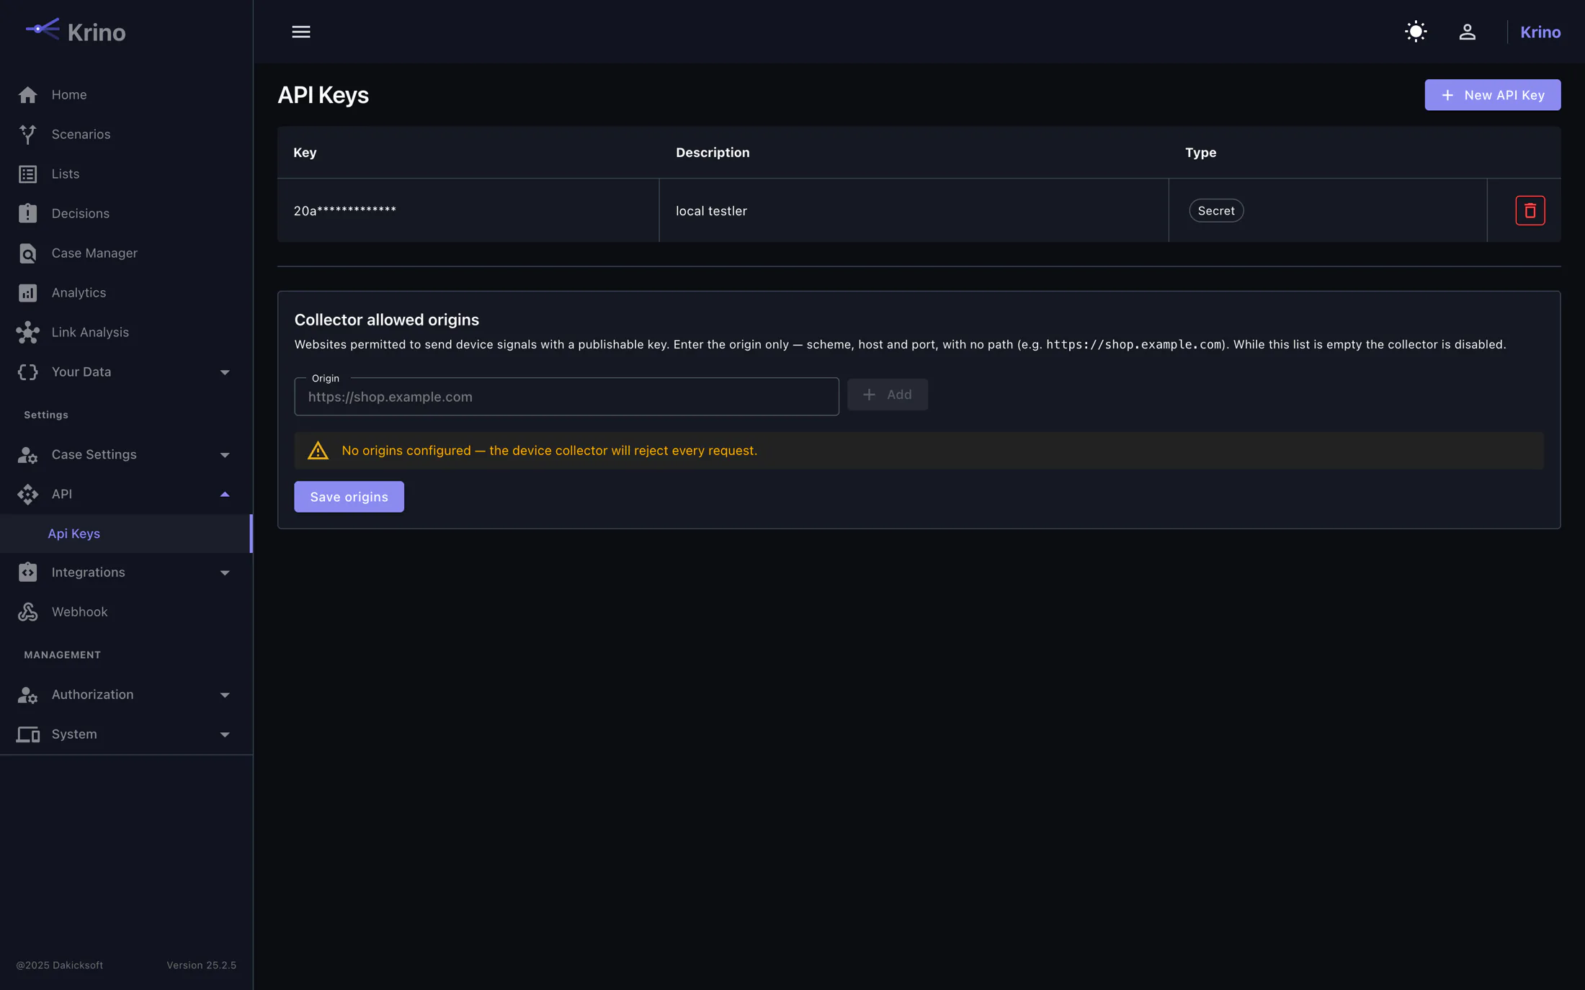Click the @2025 Dakicksoft footer text

coord(60,966)
